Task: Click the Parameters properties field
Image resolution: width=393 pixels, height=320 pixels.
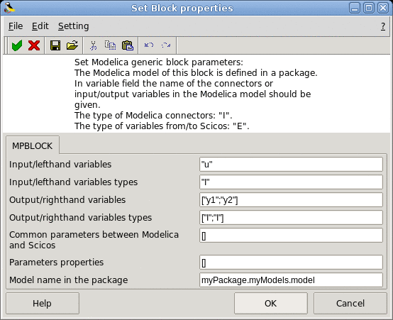Action: point(291,263)
